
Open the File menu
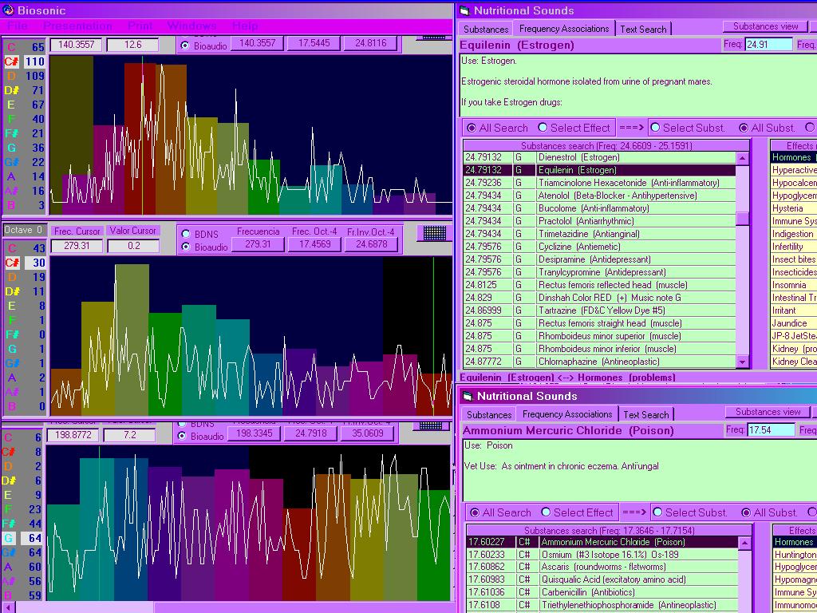click(18, 26)
